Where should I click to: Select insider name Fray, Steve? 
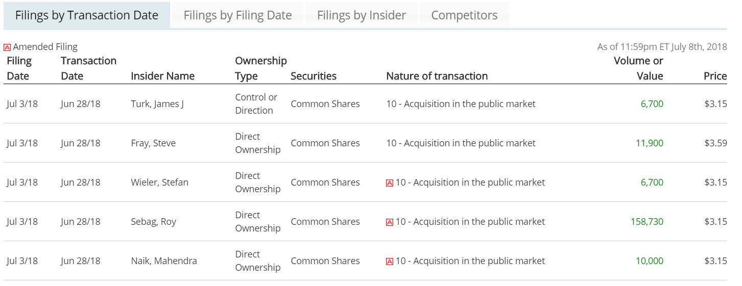[x=153, y=143]
